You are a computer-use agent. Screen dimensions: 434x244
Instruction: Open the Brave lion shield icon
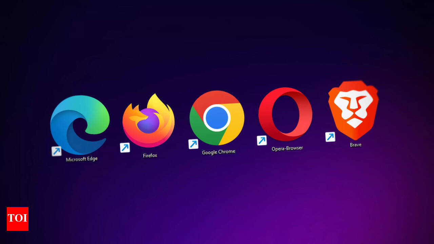click(x=353, y=109)
